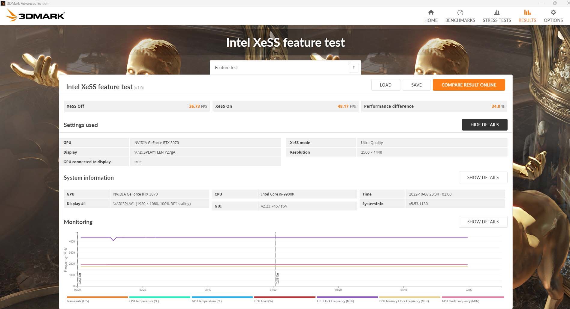Click the Intel XeSS feature test card heading
The image size is (570, 309).
pos(99,87)
